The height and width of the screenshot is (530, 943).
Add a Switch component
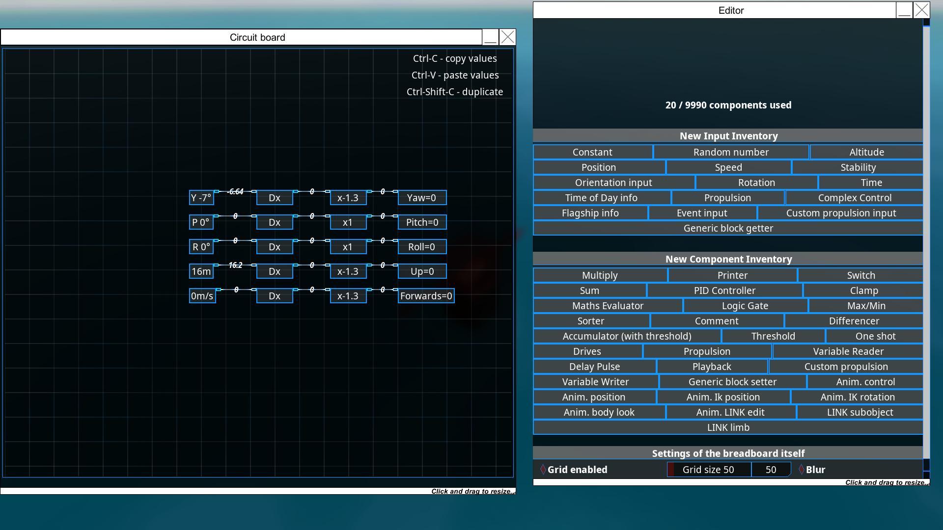(860, 275)
